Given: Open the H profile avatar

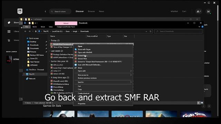Looking at the screenshot, I should click(x=209, y=11).
